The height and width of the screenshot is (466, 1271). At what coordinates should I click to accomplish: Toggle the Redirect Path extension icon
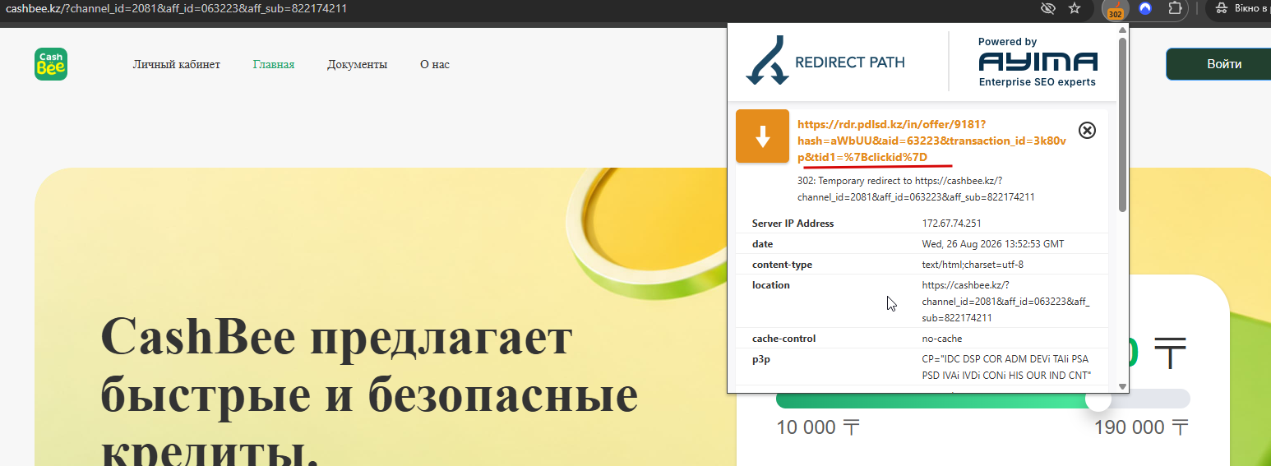(x=1116, y=10)
